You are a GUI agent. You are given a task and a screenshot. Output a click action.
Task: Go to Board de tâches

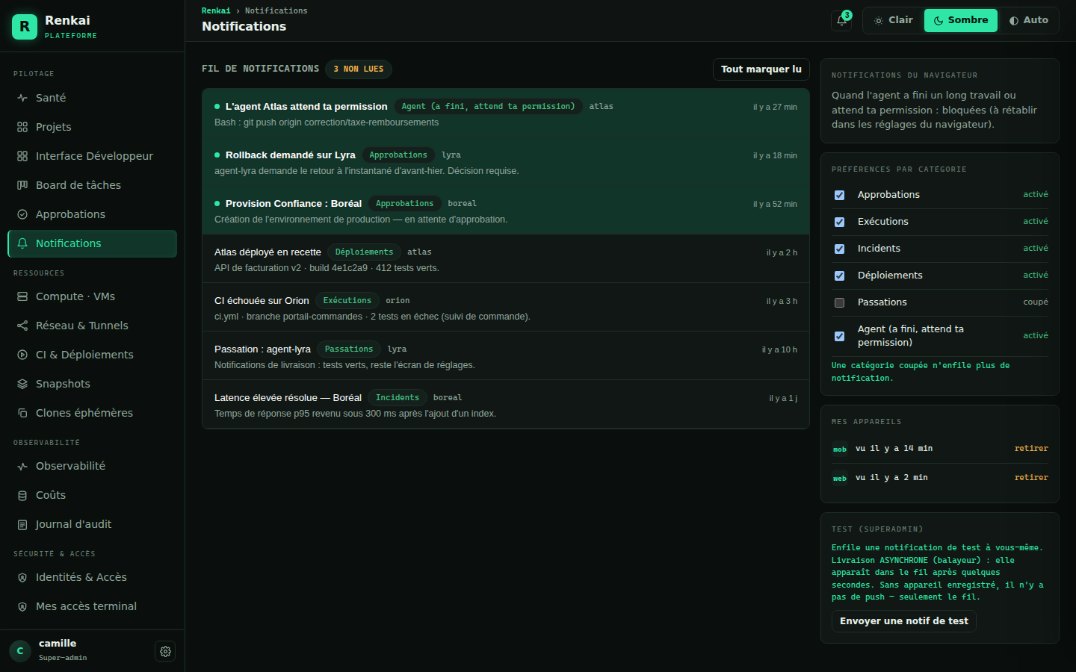(92, 185)
